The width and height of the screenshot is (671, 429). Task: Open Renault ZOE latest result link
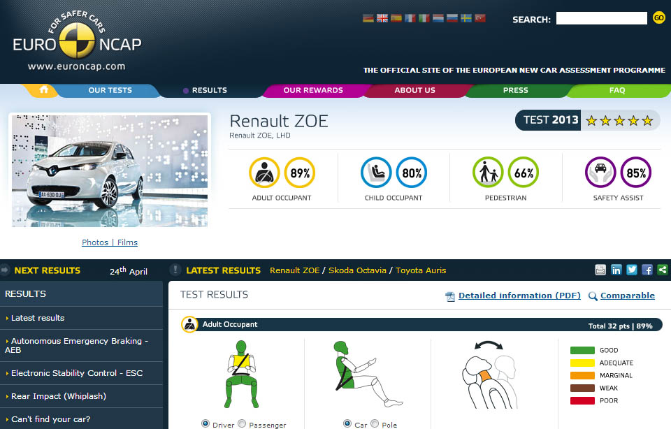(294, 270)
